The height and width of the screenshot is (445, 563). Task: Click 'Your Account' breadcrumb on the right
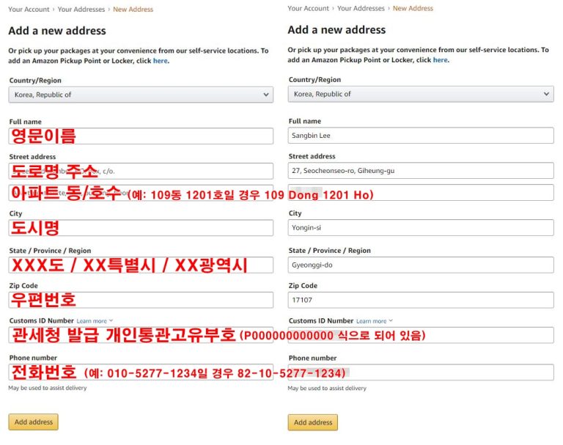pos(308,9)
